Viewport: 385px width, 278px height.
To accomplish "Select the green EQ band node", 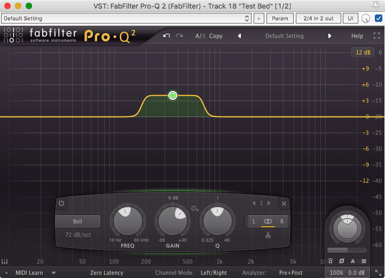I will [x=172, y=96].
